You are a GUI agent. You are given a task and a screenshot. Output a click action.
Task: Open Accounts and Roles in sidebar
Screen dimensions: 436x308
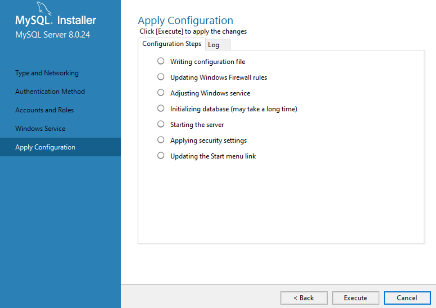point(44,110)
